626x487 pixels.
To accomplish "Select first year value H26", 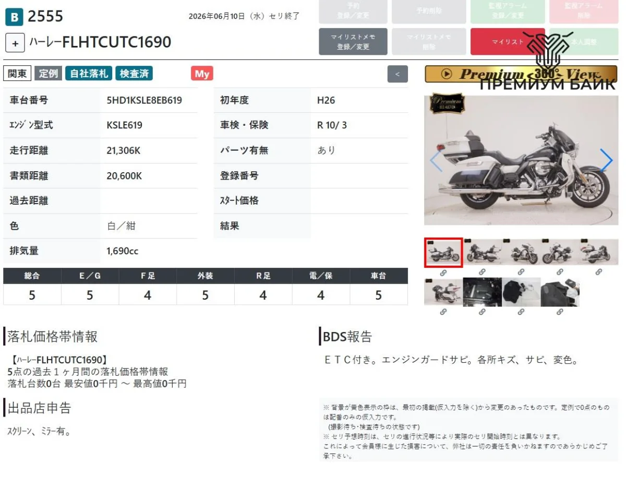I will pyautogui.click(x=326, y=100).
